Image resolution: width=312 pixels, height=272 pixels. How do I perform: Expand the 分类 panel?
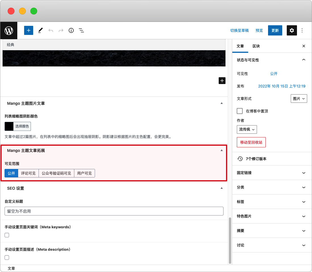click(272, 187)
